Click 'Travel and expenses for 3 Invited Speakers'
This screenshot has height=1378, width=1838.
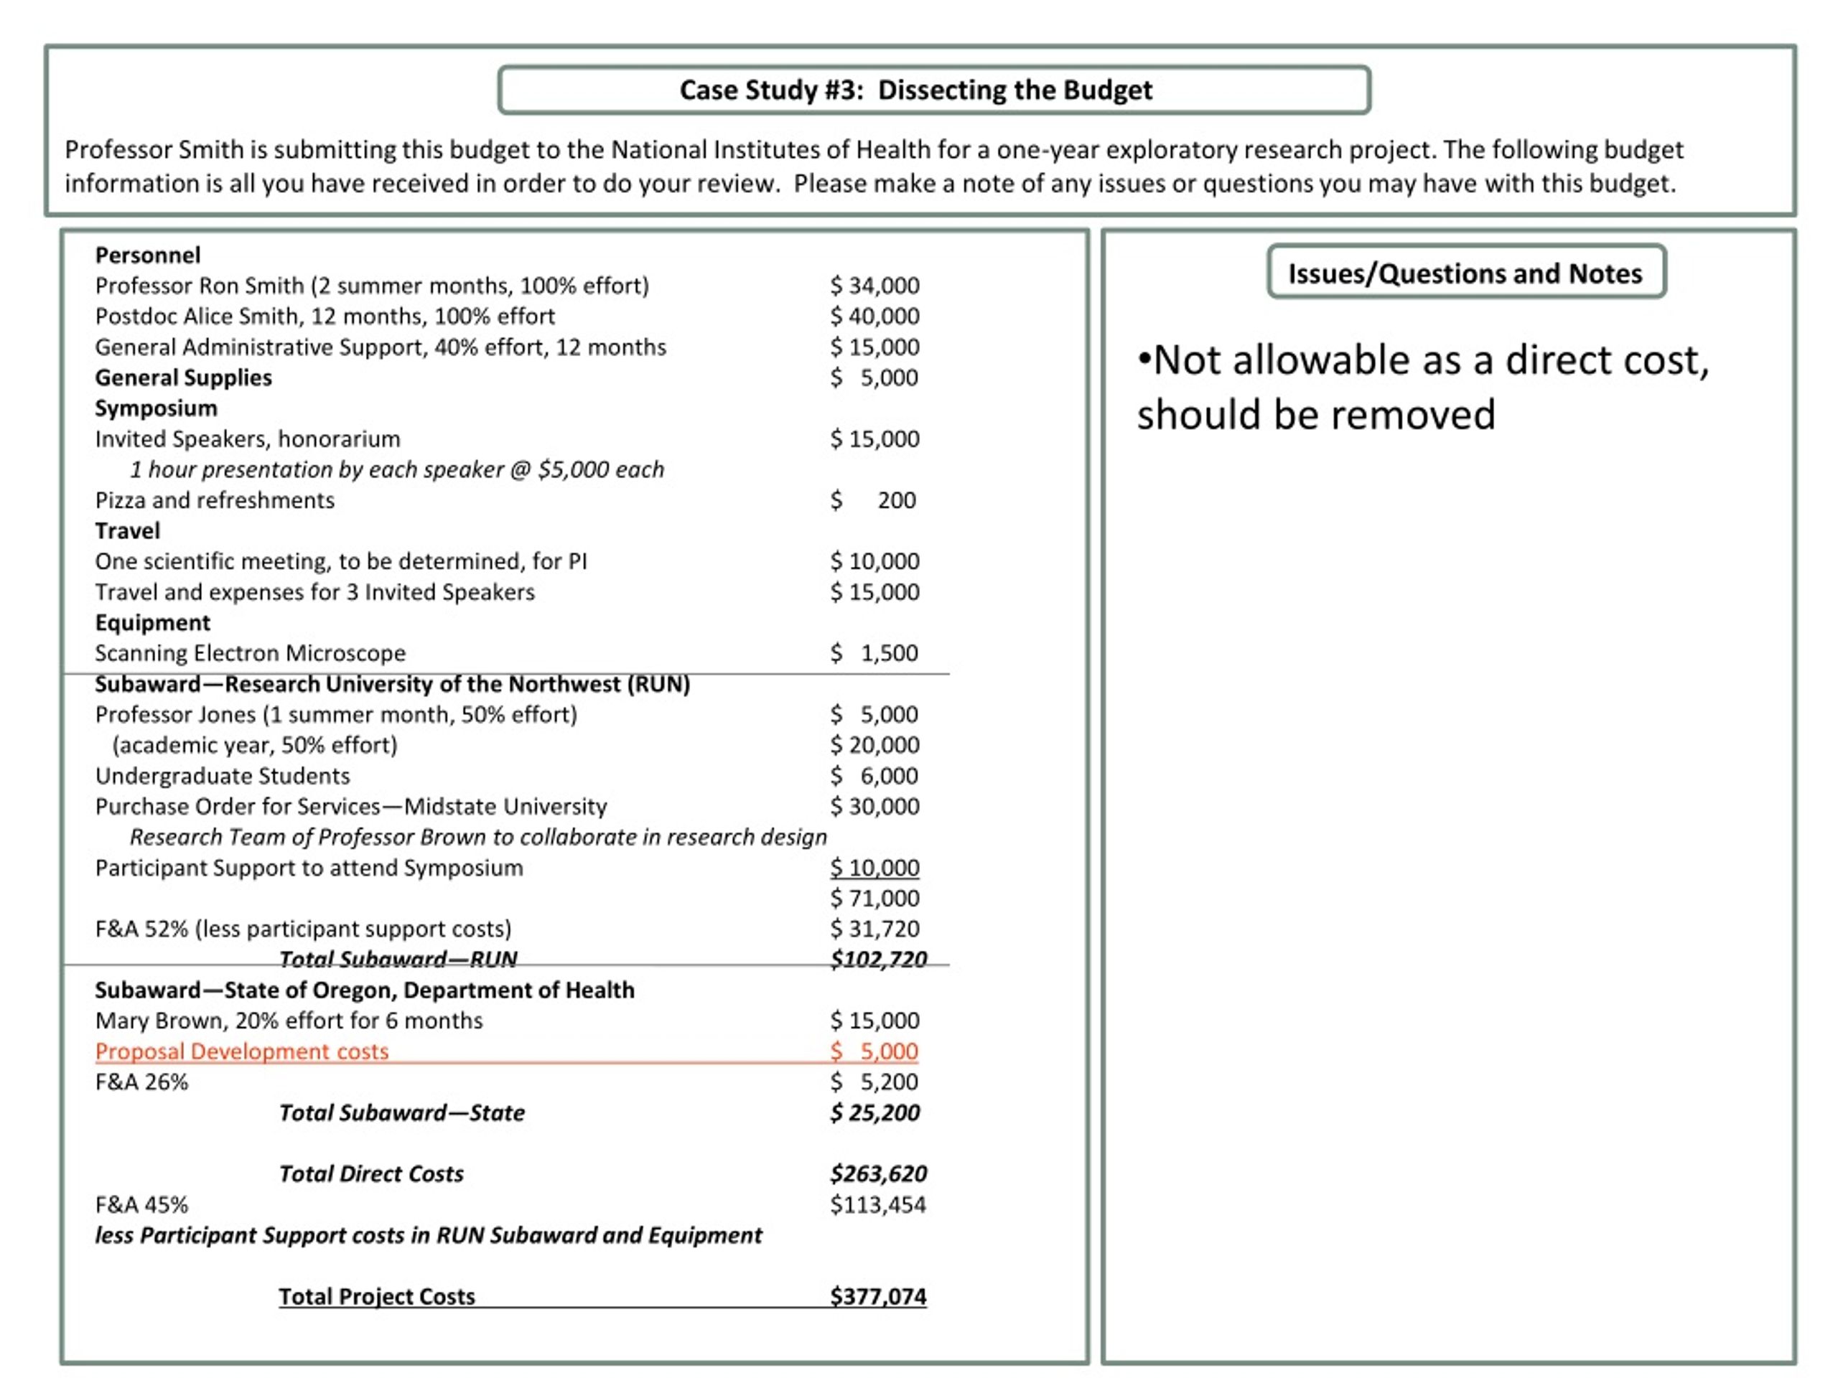tap(314, 592)
